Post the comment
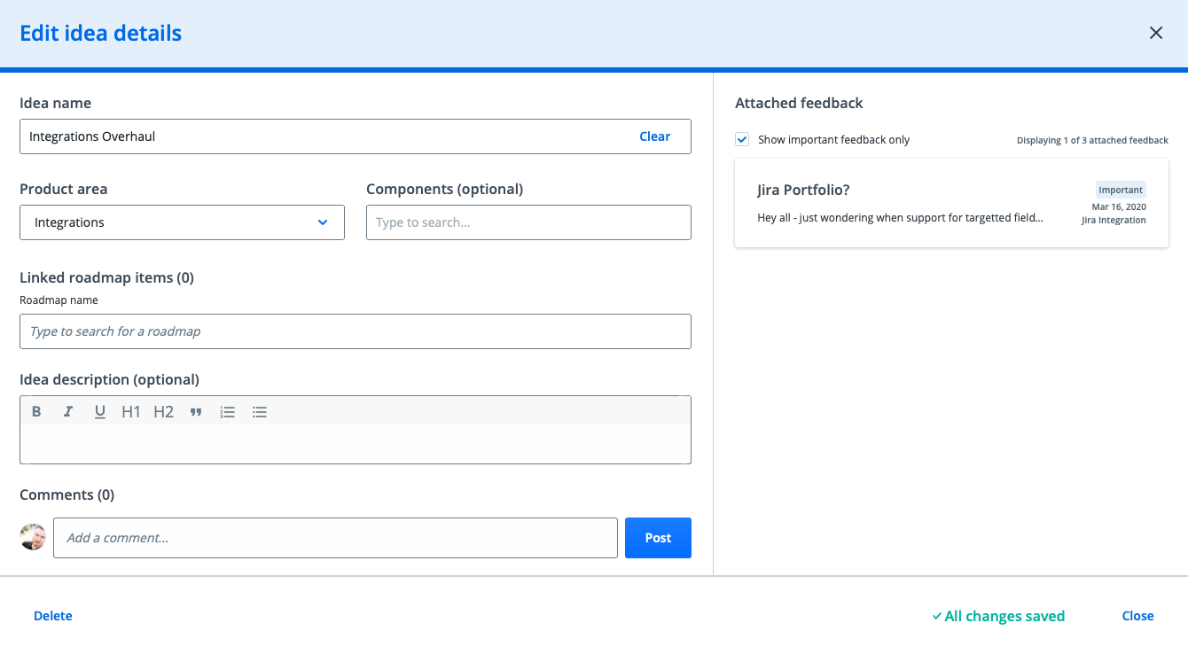Viewport: 1188px width, 654px height. click(658, 538)
